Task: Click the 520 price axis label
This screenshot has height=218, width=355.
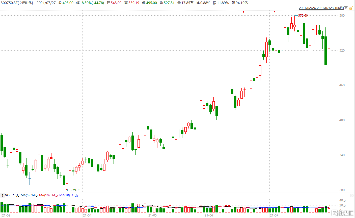Action: tap(342, 51)
